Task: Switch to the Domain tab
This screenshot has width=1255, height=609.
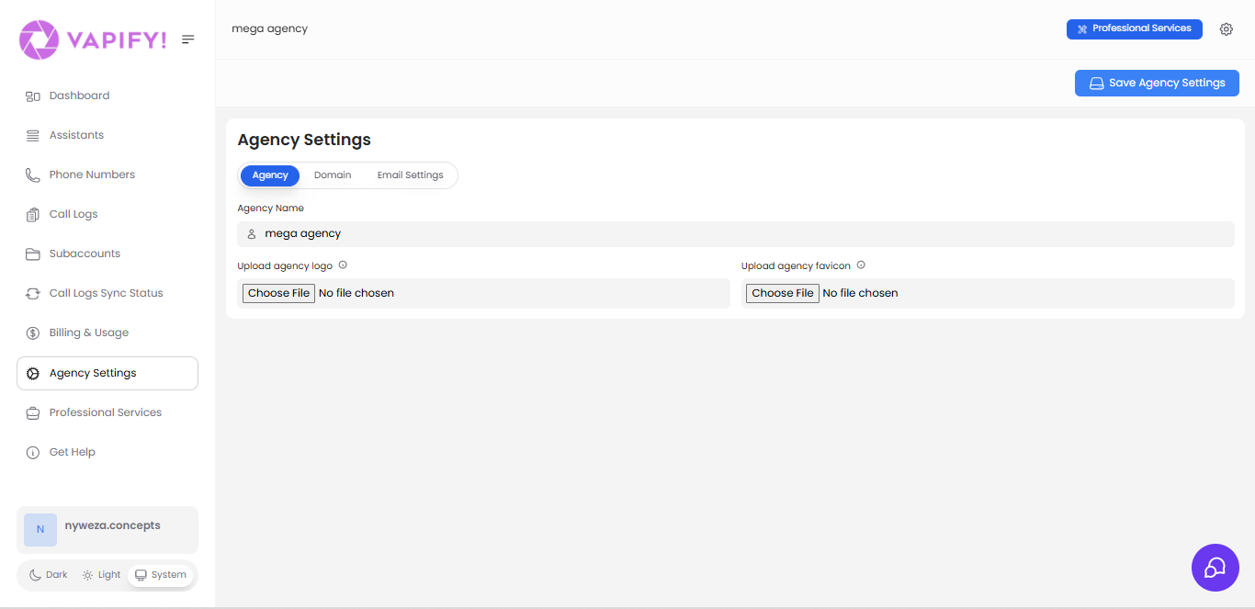Action: pos(333,175)
